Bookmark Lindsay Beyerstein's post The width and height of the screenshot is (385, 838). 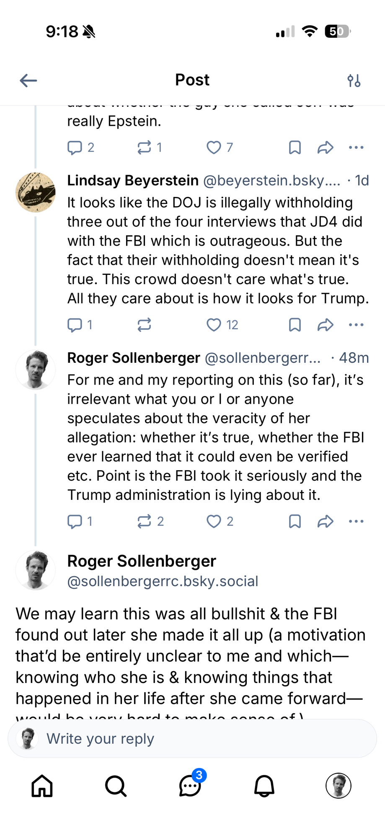click(295, 325)
